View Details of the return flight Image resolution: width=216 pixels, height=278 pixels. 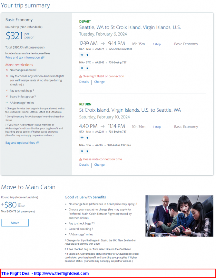coord(84,165)
